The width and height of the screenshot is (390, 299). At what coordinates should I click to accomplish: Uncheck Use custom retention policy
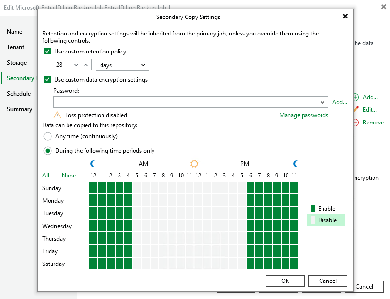tap(46, 51)
